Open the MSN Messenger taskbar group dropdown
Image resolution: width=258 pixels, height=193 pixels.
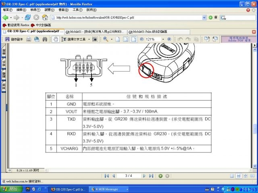[x=127, y=189]
